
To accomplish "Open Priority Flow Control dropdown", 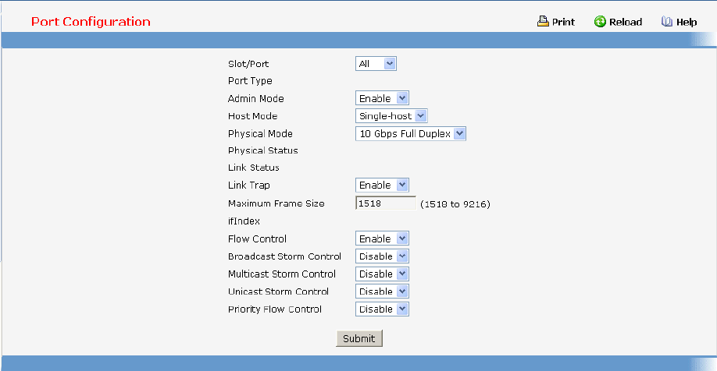I will tap(382, 309).
